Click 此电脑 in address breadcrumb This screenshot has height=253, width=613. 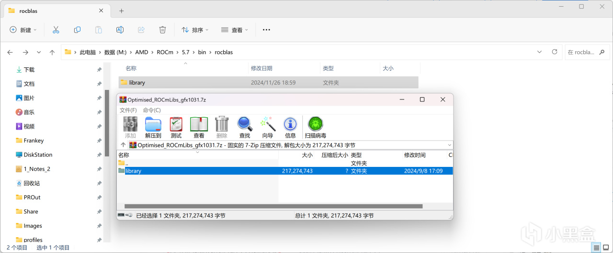coord(87,52)
